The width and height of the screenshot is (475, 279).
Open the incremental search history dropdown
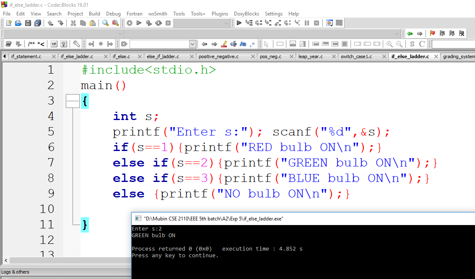192,44
